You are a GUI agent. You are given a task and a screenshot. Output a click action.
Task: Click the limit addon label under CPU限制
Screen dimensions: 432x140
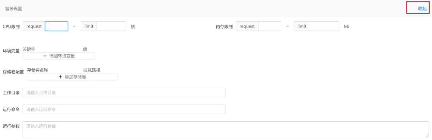[89, 26]
